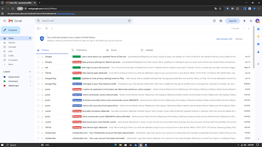Click the Gemini sparkle icon
This screenshot has height=147, width=262.
tap(244, 21)
